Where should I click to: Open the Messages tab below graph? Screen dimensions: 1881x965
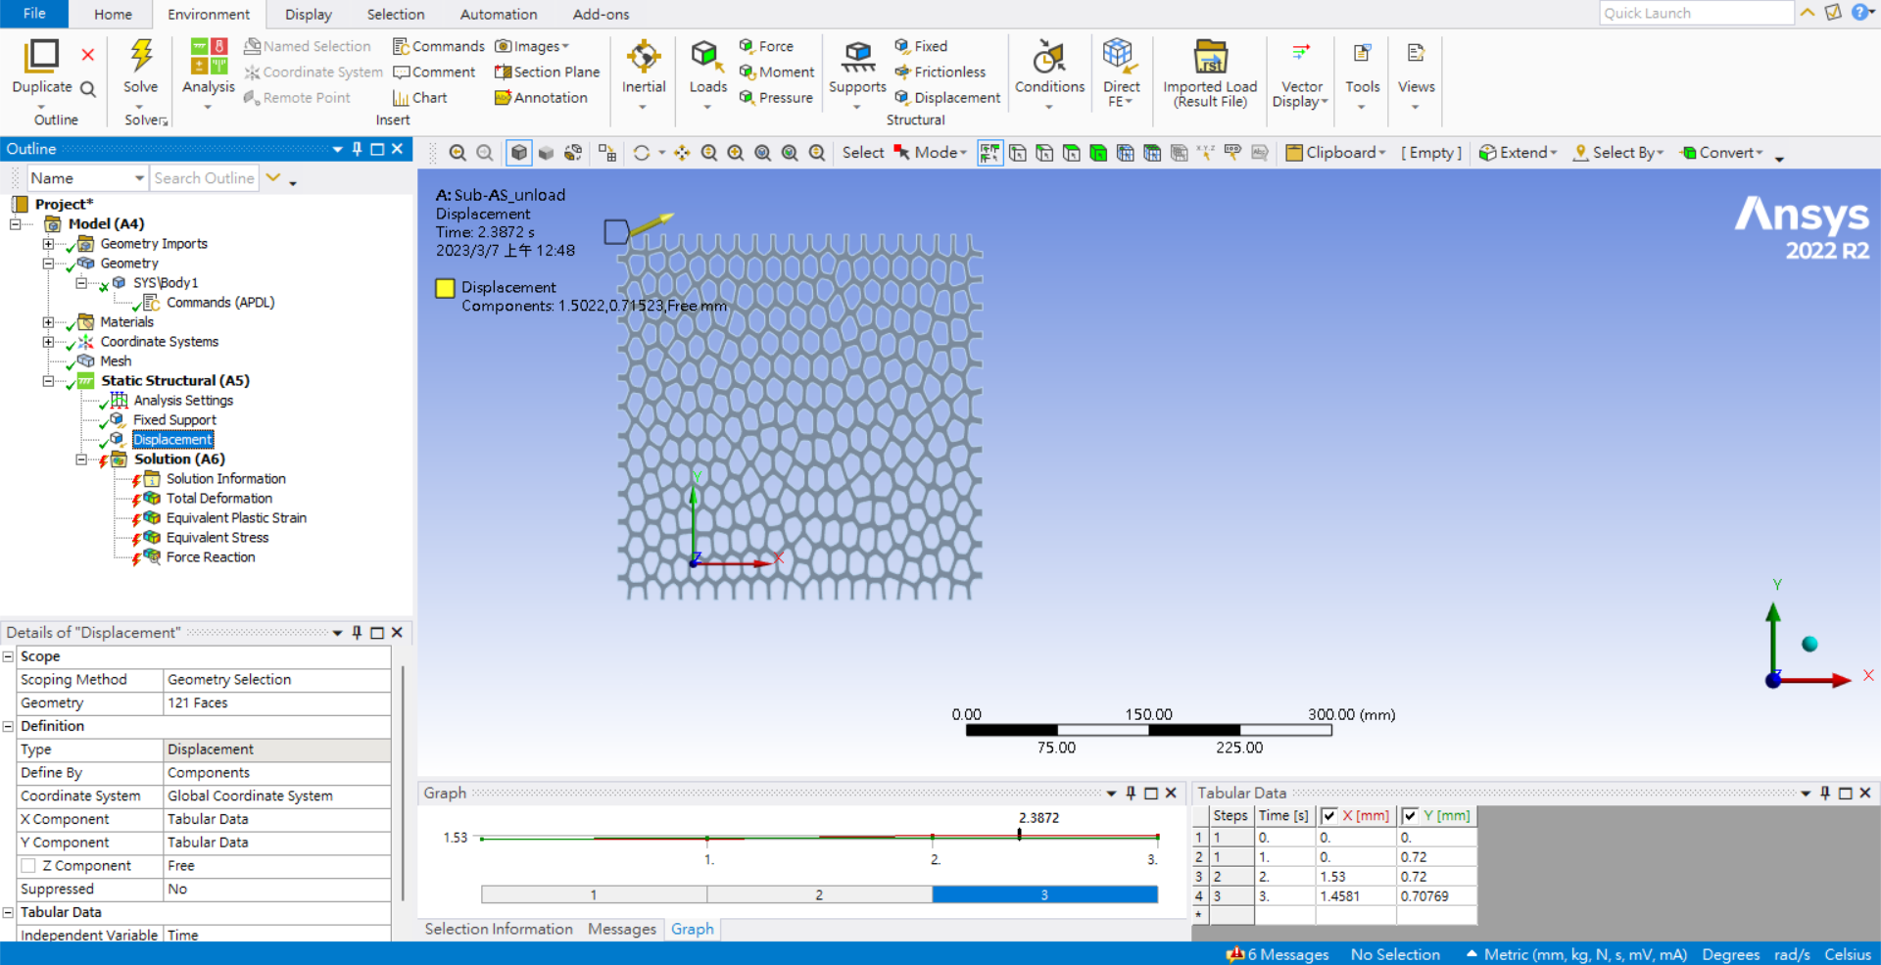click(621, 929)
